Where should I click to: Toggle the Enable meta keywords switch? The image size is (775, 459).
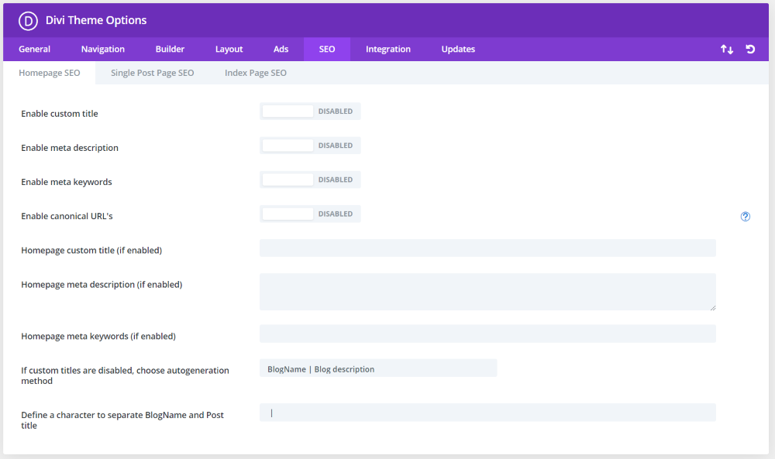pyautogui.click(x=310, y=180)
